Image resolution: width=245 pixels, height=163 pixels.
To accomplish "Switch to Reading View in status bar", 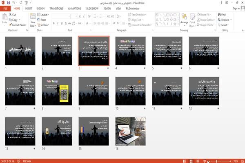I will point(198,161).
